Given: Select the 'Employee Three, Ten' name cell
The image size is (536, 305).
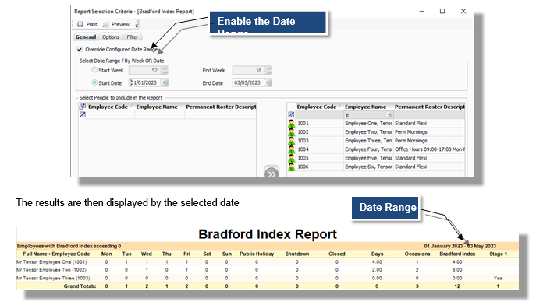Looking at the screenshot, I should coord(368,141).
